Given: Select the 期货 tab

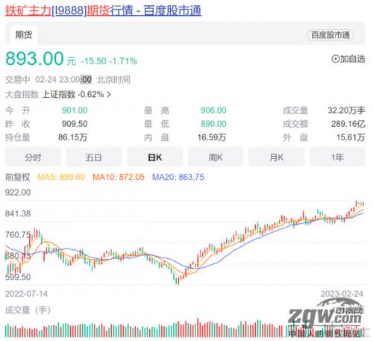Looking at the screenshot, I should (24, 35).
